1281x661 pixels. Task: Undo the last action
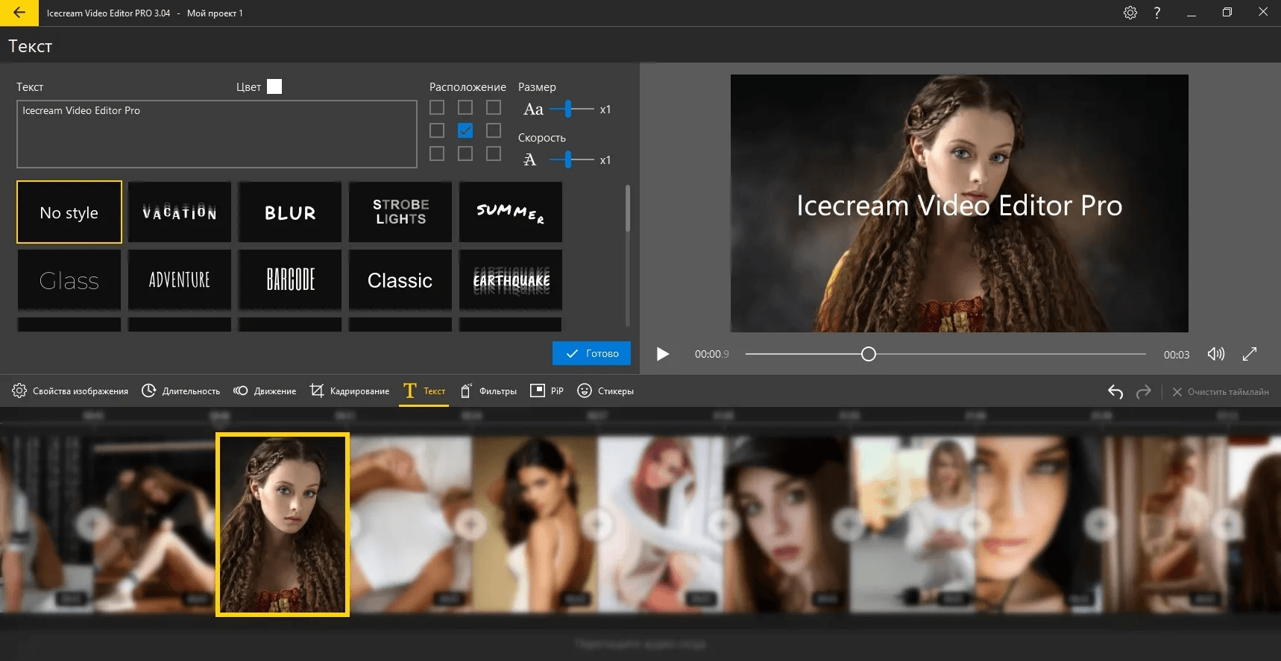click(1115, 391)
